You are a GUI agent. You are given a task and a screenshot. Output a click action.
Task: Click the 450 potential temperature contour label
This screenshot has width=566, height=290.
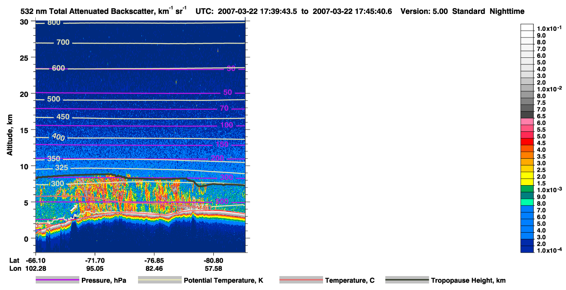point(63,117)
